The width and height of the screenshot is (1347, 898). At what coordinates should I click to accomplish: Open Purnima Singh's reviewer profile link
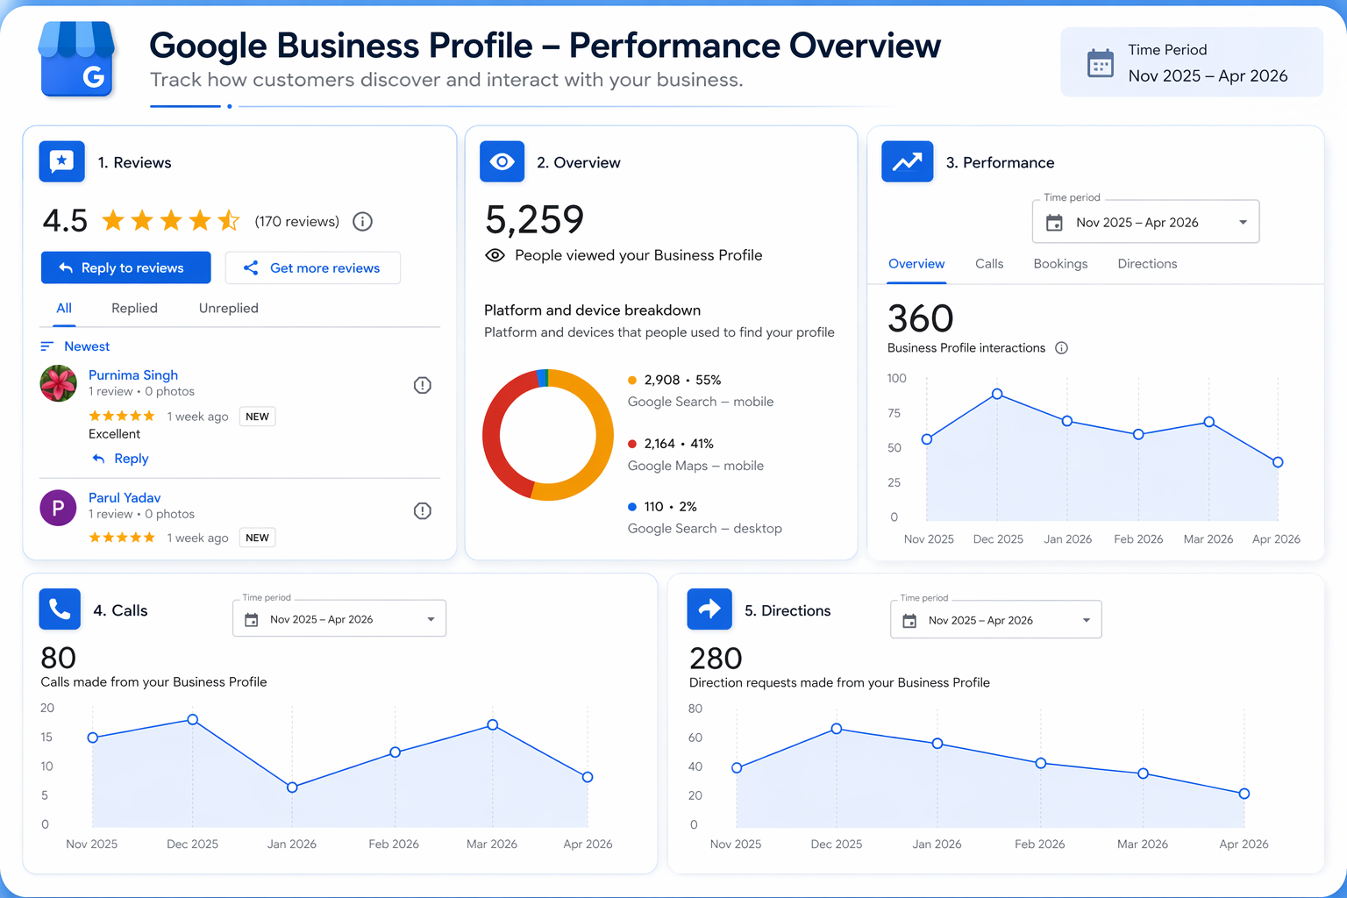click(x=133, y=375)
